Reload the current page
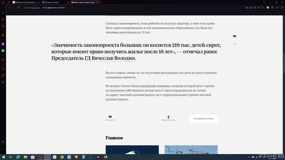Viewport: 285px width, 160px height. tap(19, 7)
